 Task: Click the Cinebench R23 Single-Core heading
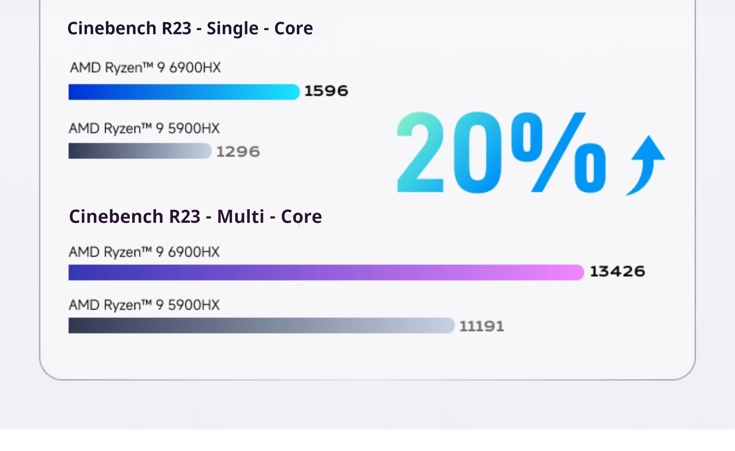click(x=190, y=28)
